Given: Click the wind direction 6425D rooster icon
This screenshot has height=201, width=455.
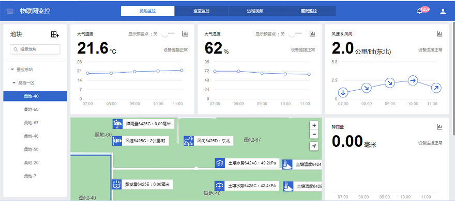Looking at the screenshot, I should [189, 141].
